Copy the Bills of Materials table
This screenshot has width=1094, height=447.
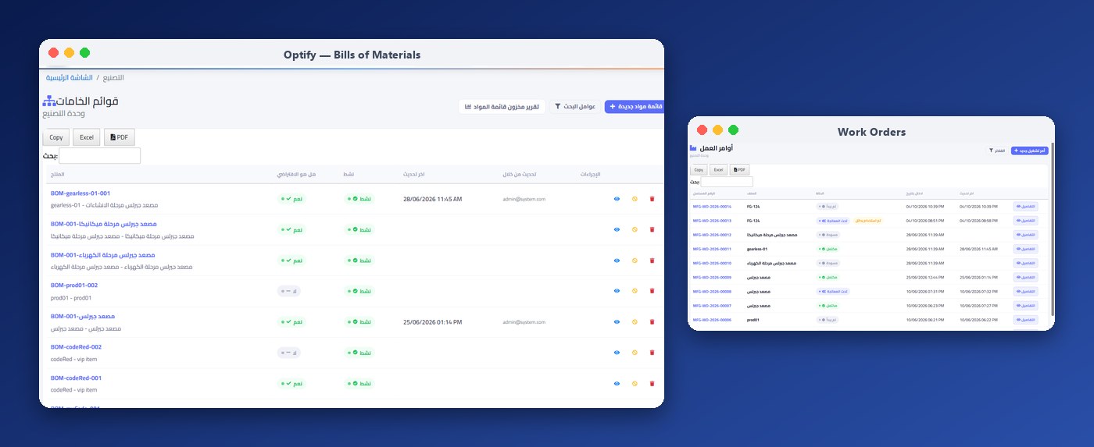click(x=56, y=137)
